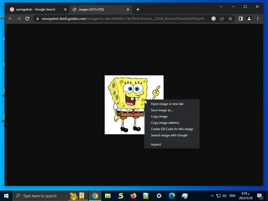
Task: Click the browser forward arrow
Action: 19,19
